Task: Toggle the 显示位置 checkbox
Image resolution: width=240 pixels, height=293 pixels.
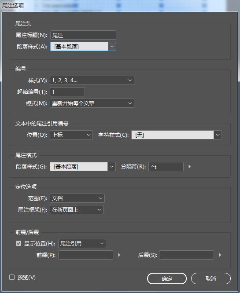Action: [18, 243]
